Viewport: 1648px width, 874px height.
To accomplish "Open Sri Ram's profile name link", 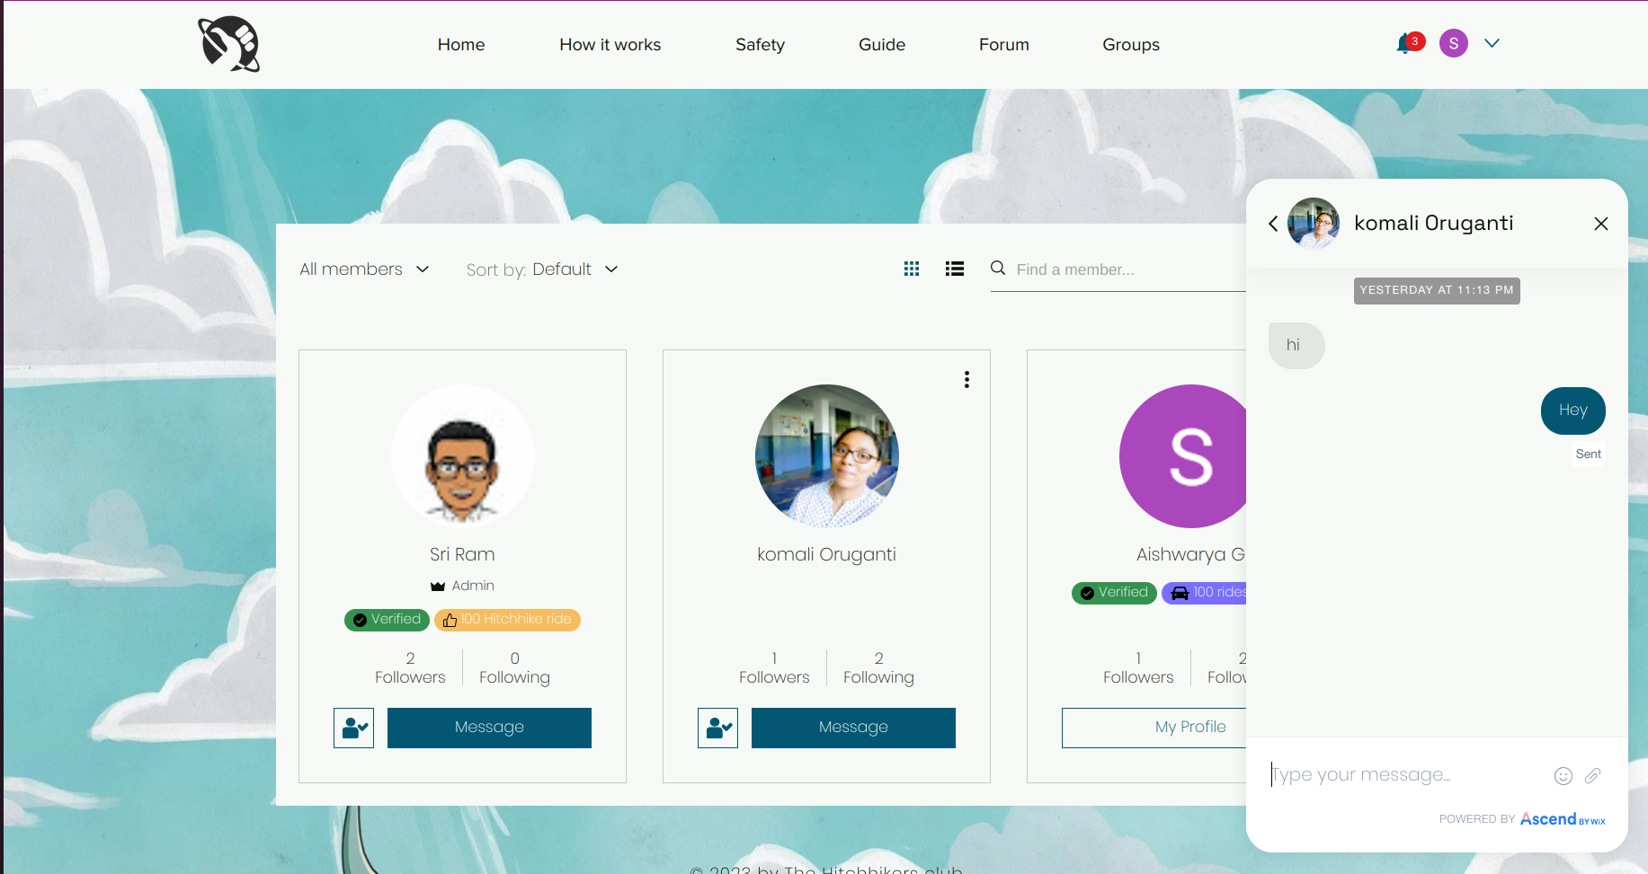I will point(462,554).
